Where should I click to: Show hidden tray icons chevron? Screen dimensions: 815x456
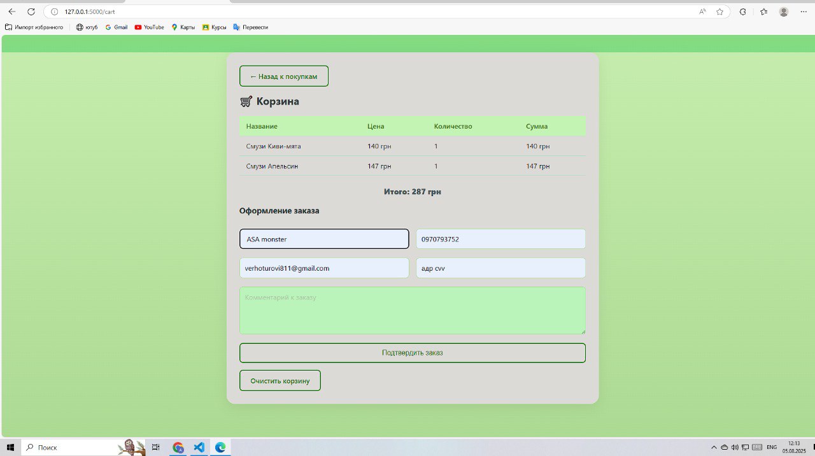[x=714, y=447]
